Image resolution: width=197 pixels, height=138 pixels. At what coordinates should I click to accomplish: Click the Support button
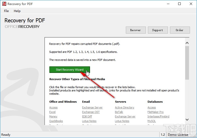(x=158, y=30)
